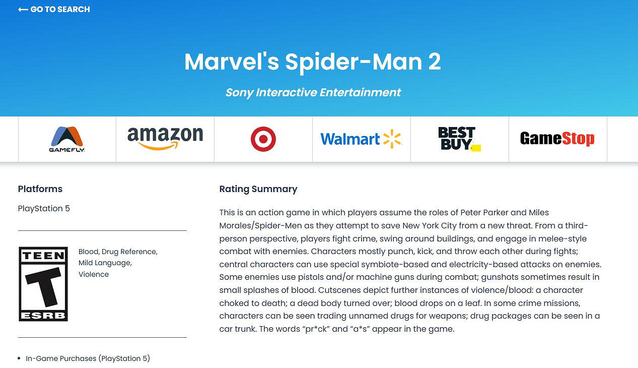This screenshot has width=638, height=368.
Task: Click the Go to Search link
Action: pos(60,10)
